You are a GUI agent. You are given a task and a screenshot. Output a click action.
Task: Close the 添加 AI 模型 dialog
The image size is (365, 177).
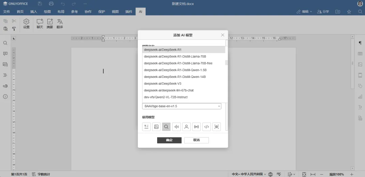(x=222, y=35)
